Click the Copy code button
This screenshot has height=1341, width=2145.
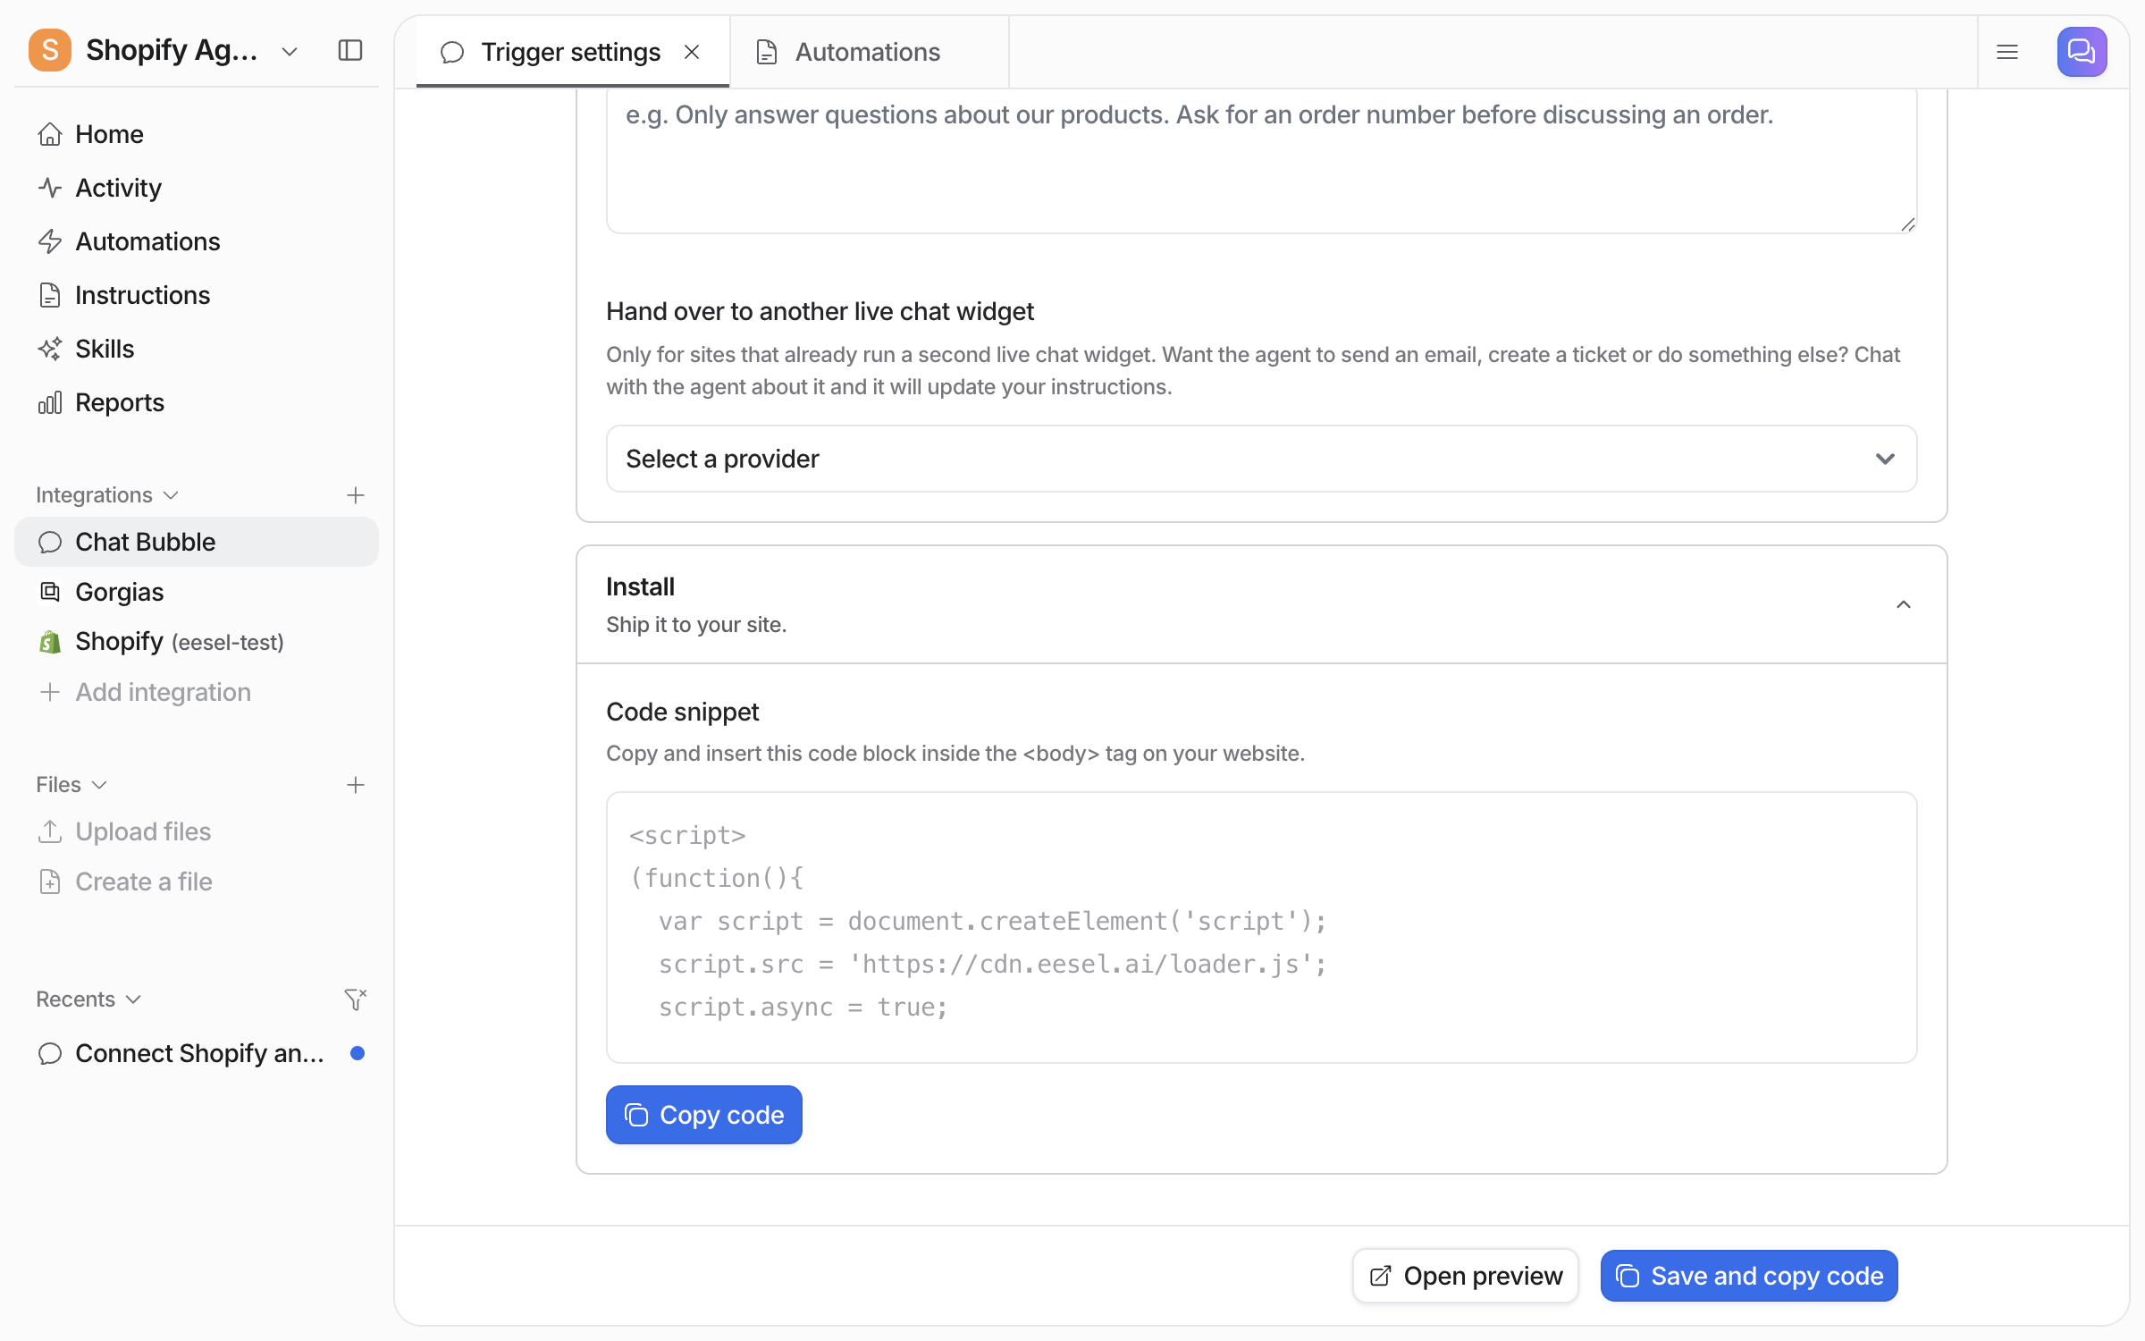703,1115
